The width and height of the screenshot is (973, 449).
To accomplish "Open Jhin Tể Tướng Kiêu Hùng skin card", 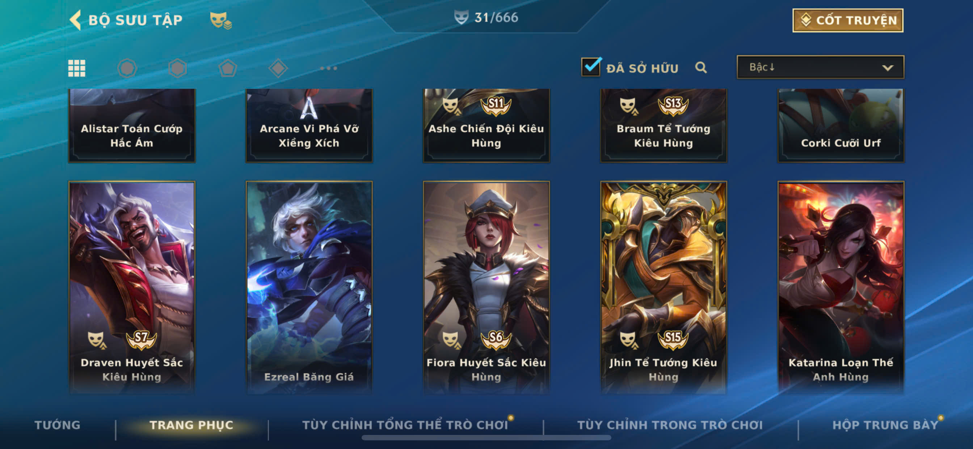I will 663,287.
